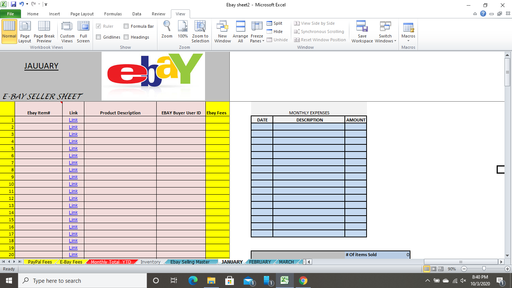The image size is (512, 288).
Task: Expand the Switch Windows dropdown
Action: (x=385, y=39)
